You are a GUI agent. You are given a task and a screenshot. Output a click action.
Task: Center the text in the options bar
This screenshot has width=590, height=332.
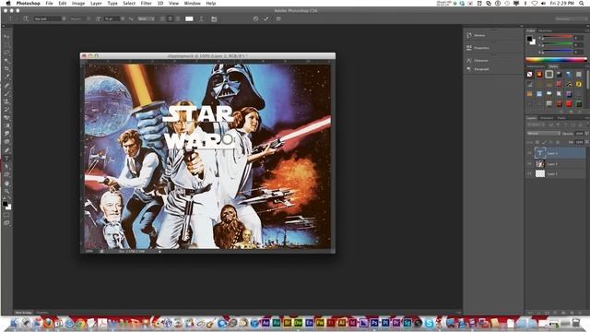point(170,18)
